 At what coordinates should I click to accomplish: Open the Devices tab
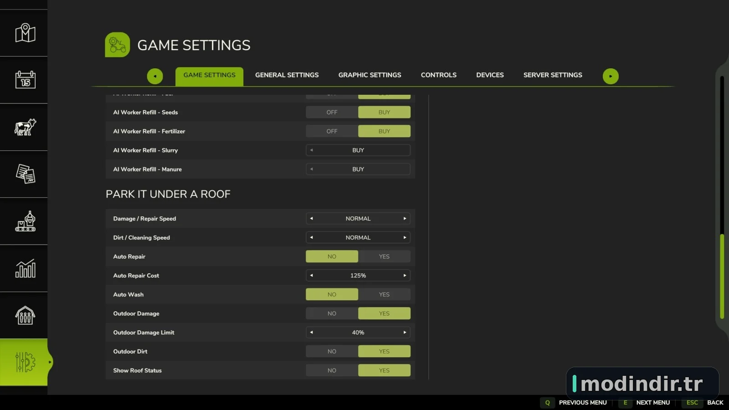(490, 75)
